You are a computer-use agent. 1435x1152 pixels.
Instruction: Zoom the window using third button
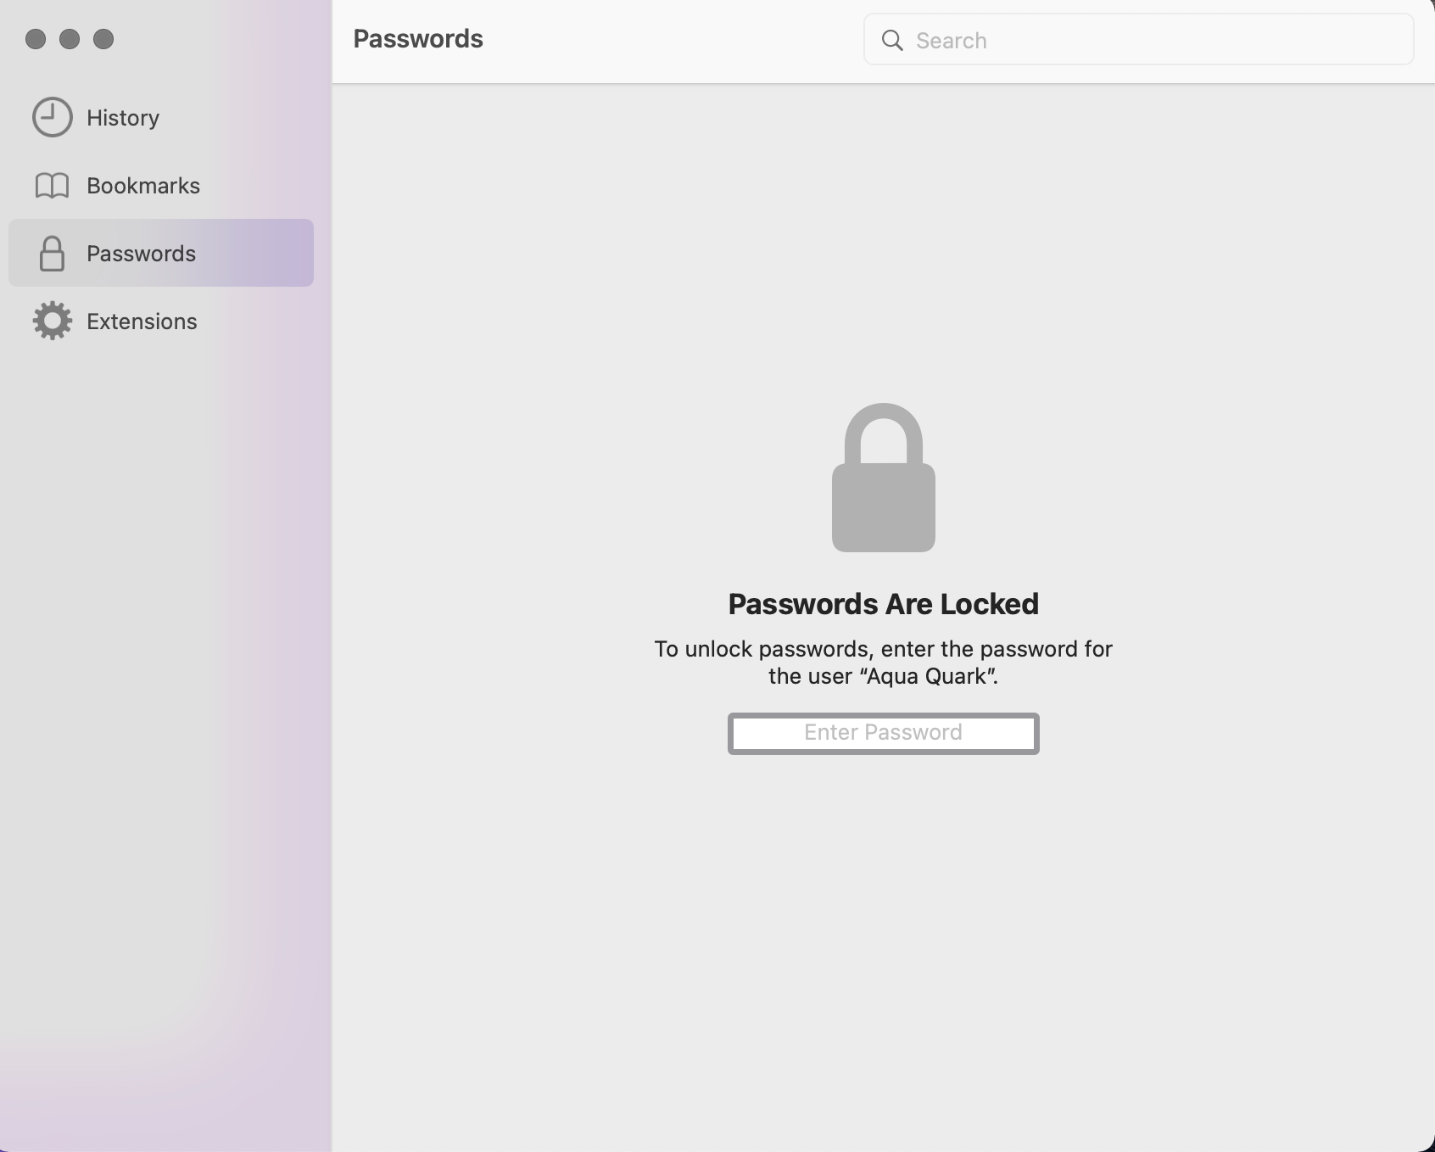(x=103, y=39)
